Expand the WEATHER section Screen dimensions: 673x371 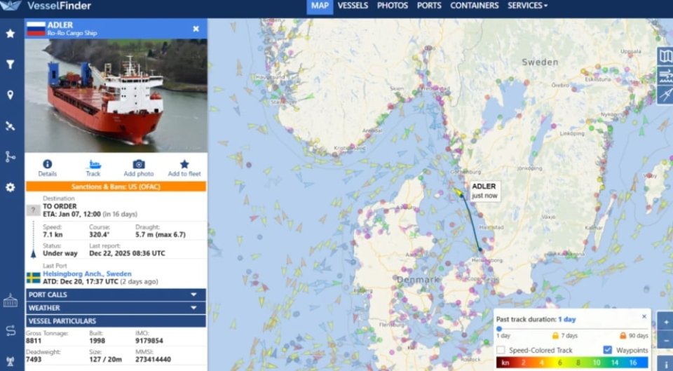coord(116,308)
